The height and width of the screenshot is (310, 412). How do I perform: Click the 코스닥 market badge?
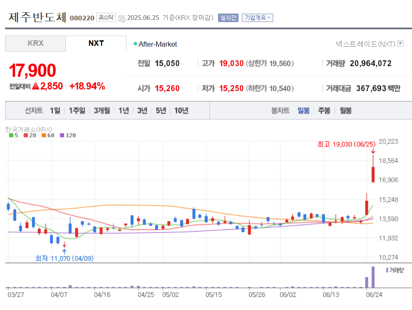[x=106, y=17]
